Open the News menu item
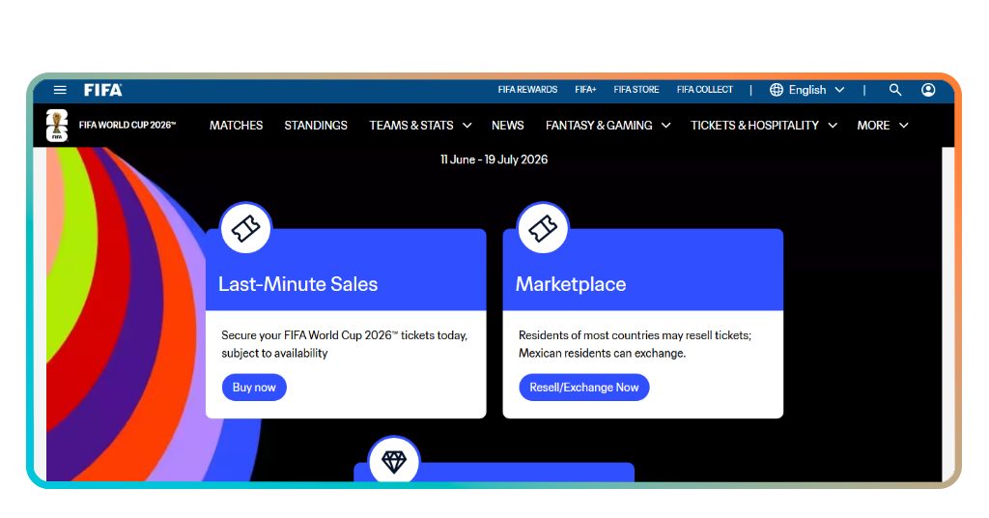Viewport: 989px width, 518px height. click(x=508, y=126)
